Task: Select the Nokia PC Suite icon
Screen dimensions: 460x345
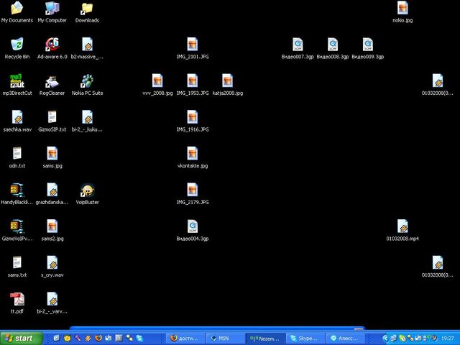Action: click(x=87, y=81)
